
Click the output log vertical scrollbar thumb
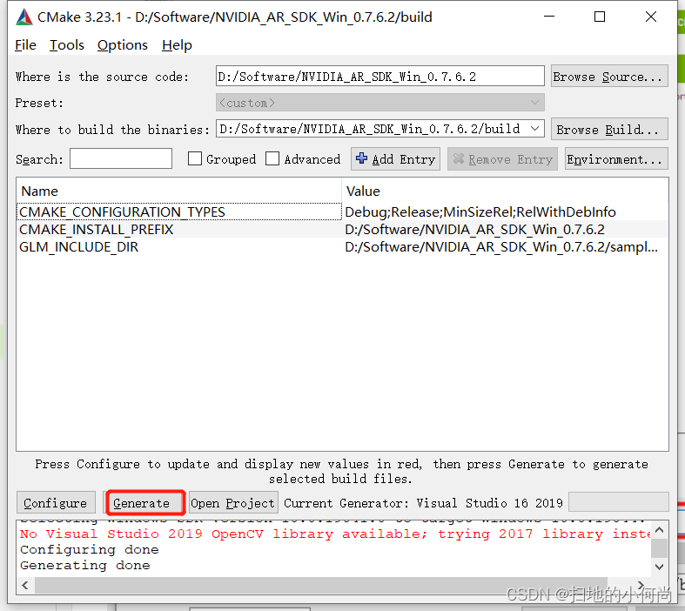pyautogui.click(x=659, y=548)
